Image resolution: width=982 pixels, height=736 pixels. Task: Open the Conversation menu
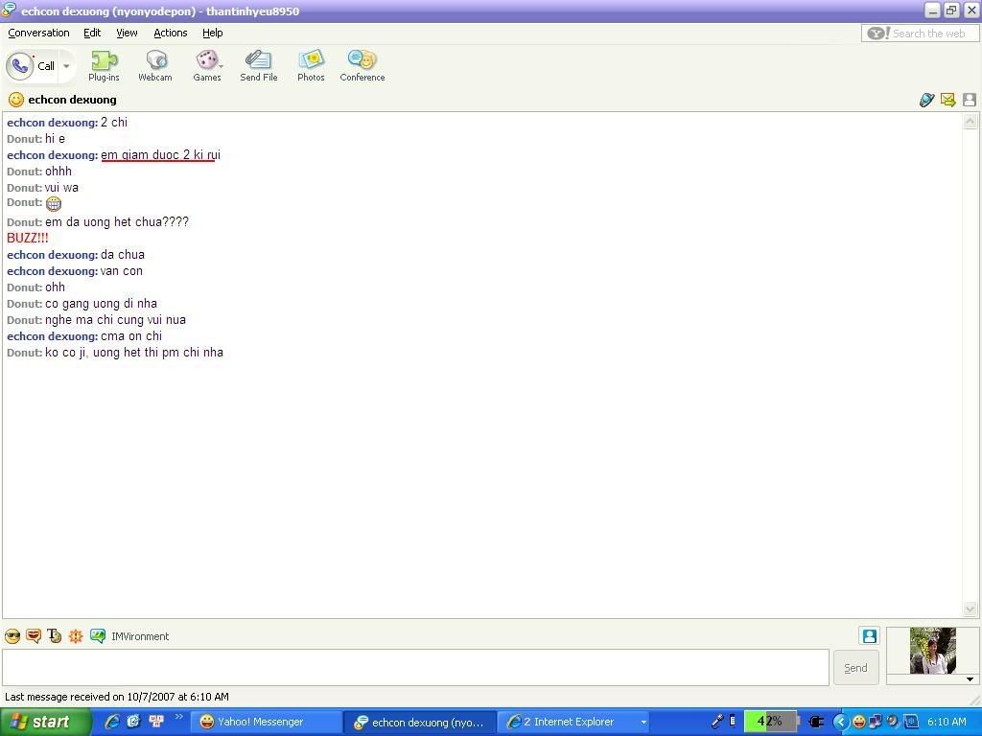38,33
